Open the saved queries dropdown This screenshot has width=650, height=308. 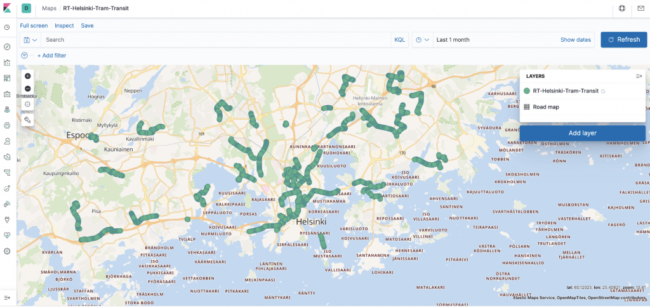click(30, 40)
